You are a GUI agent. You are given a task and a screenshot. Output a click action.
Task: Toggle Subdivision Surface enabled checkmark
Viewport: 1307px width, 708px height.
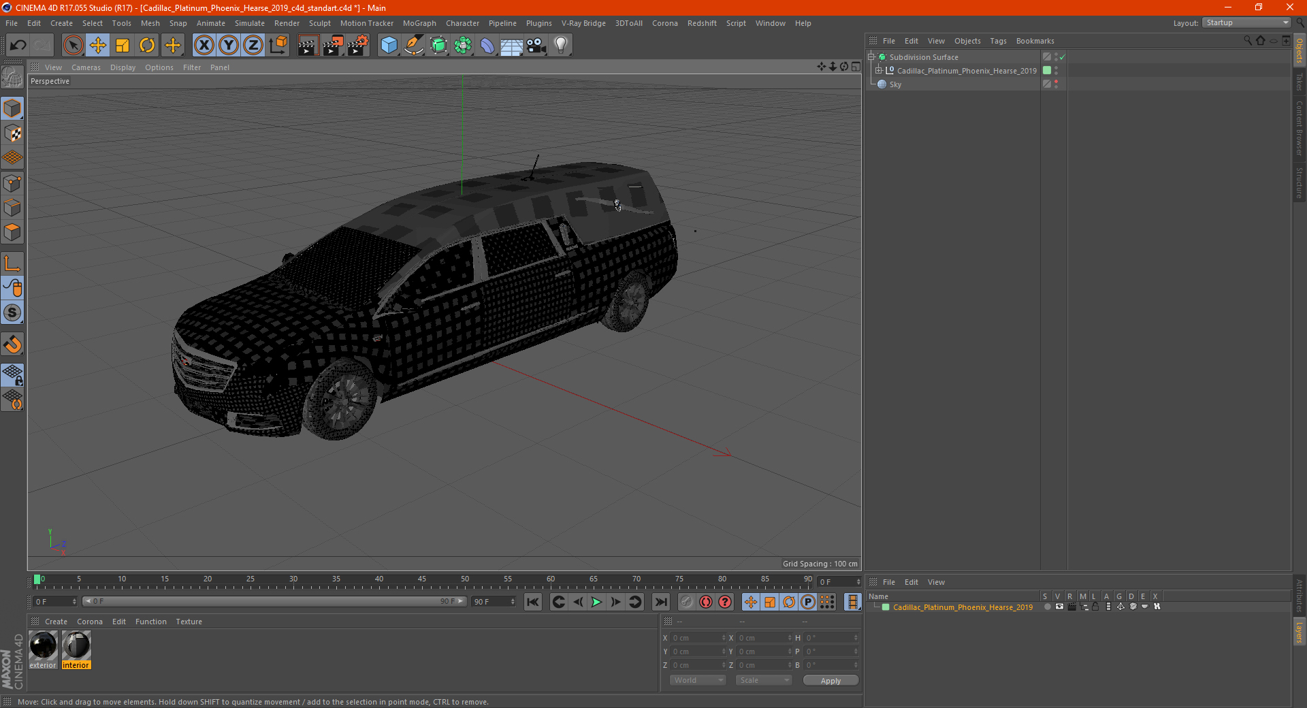(x=1062, y=57)
